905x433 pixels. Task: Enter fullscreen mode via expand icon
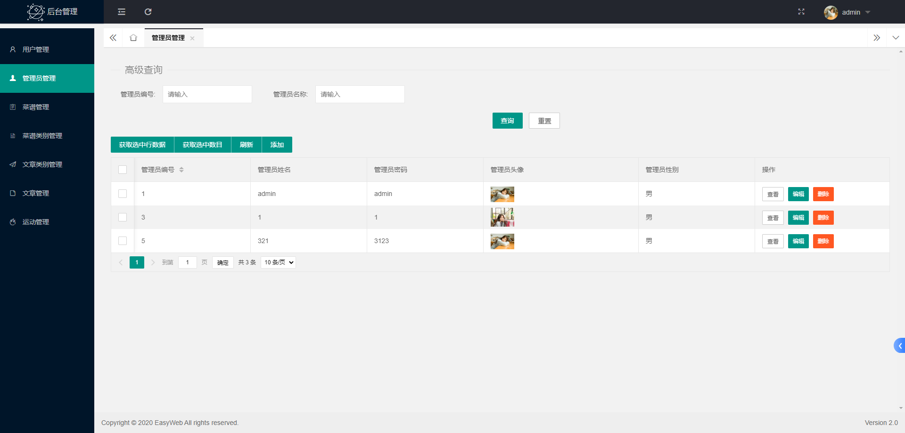[x=801, y=12]
